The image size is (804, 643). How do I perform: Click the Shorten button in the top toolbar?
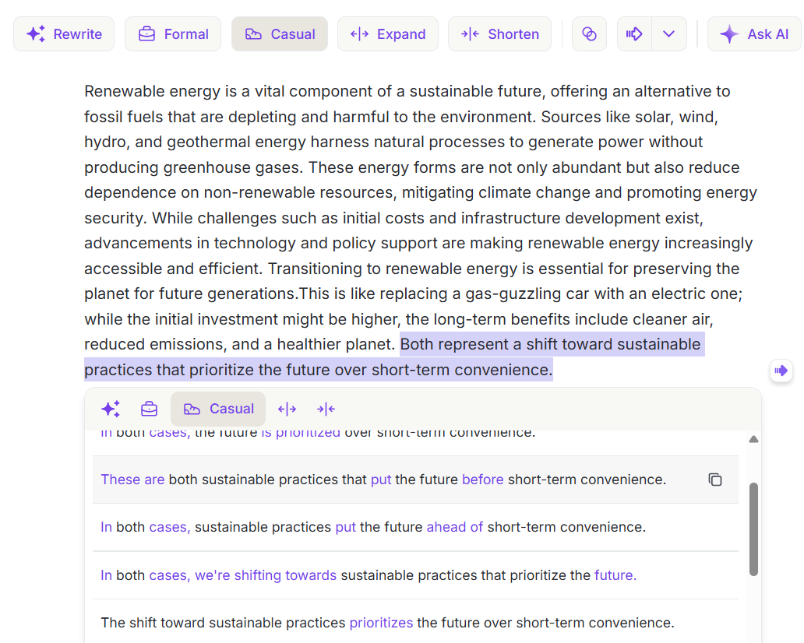[x=499, y=34]
